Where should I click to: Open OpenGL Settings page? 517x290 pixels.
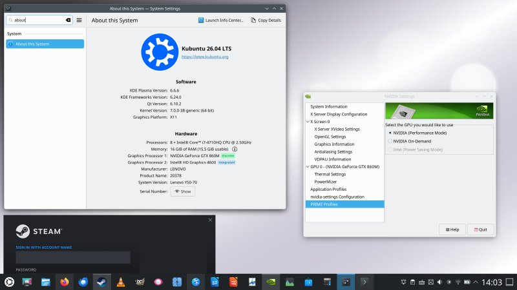click(330, 137)
